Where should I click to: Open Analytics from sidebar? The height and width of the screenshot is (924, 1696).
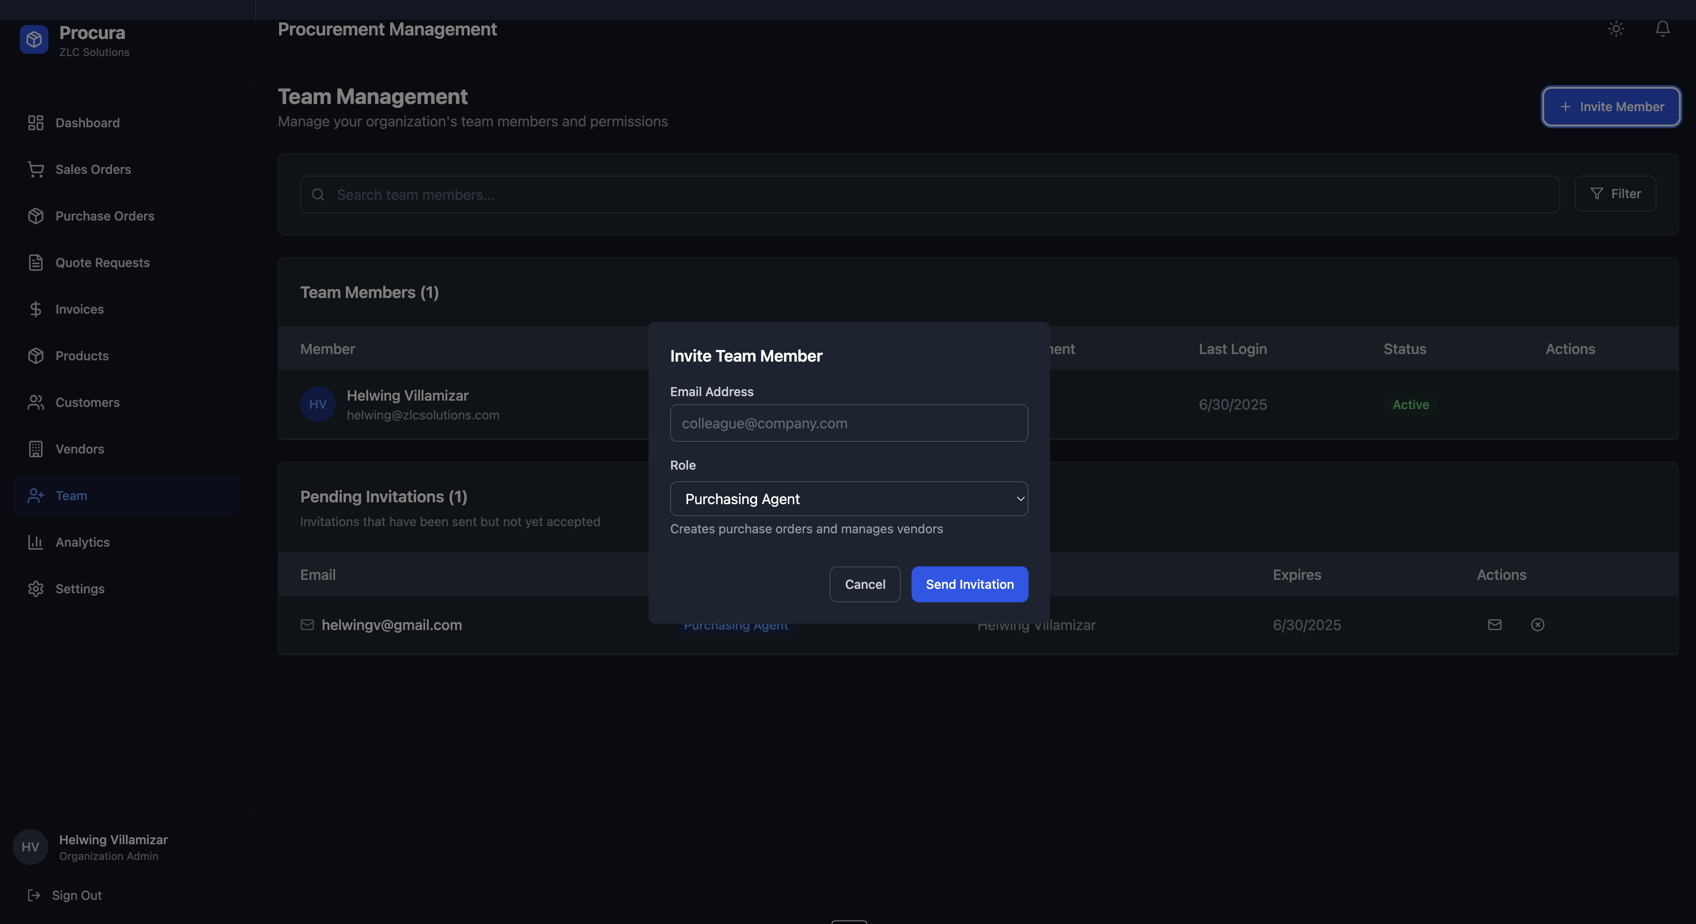[x=82, y=542]
